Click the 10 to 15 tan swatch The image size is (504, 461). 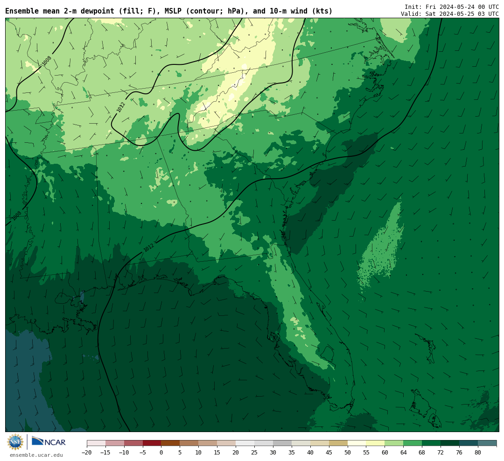point(208,443)
